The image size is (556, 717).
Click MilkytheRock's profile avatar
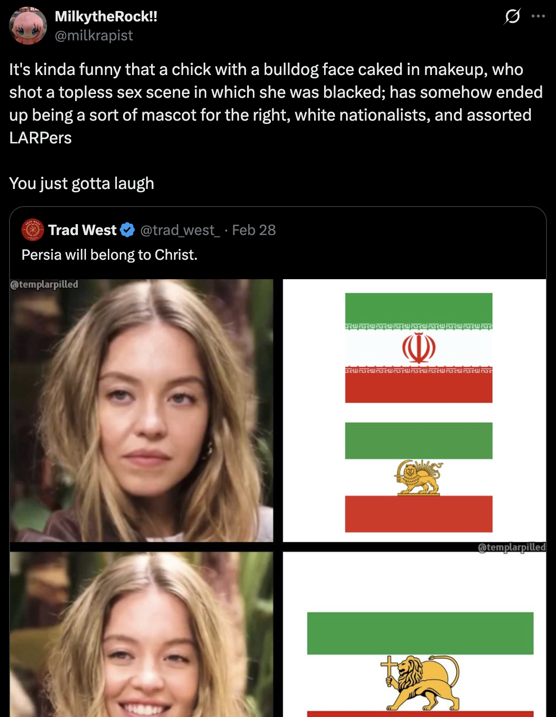(x=28, y=26)
